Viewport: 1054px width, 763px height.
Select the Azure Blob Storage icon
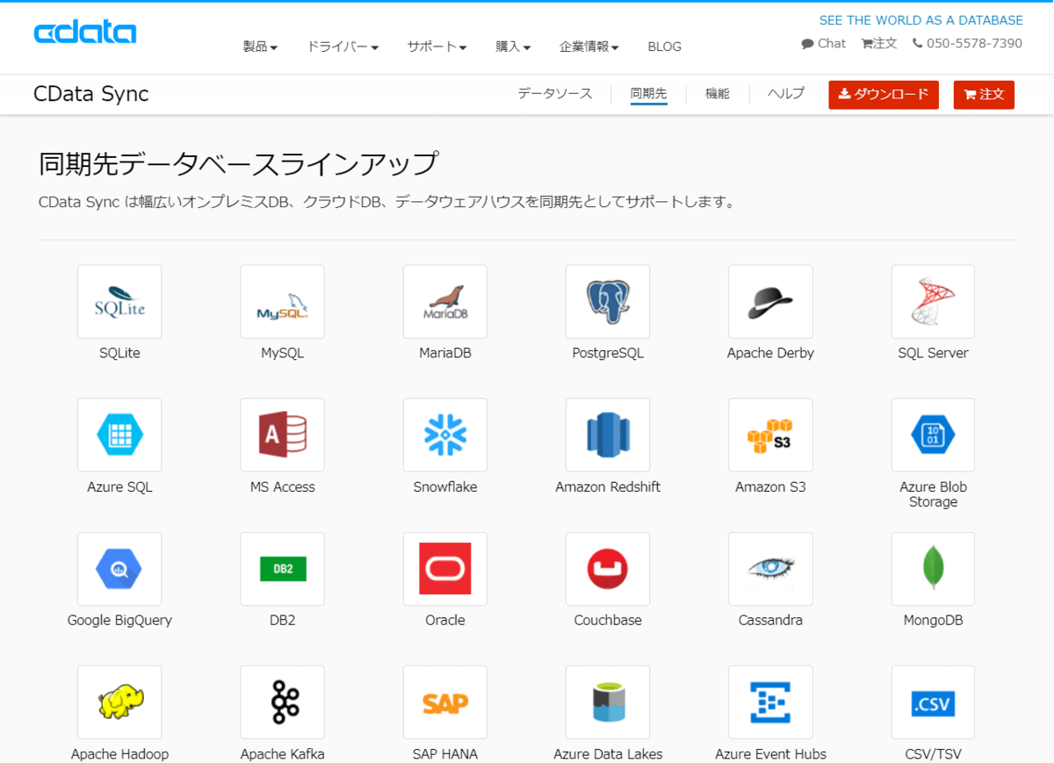pyautogui.click(x=933, y=435)
